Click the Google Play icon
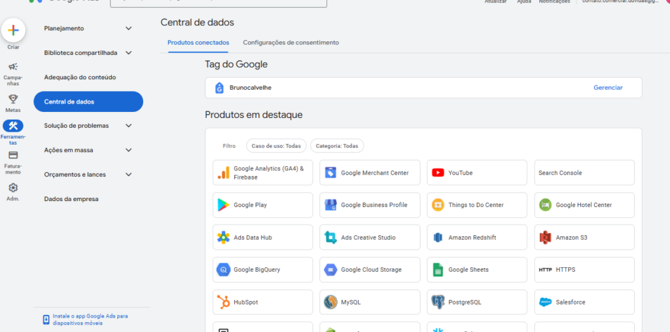The height and width of the screenshot is (332, 670). 224,205
